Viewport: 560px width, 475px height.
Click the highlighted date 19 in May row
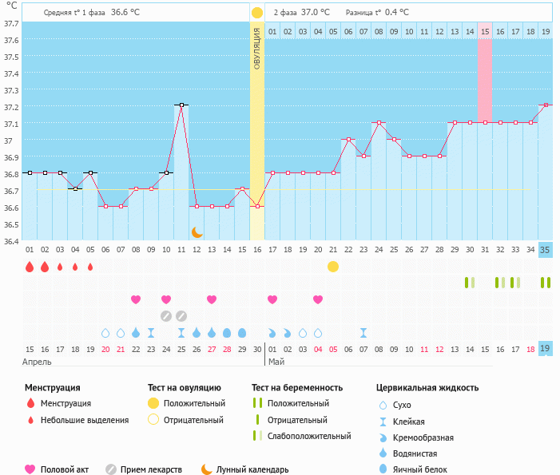point(545,349)
